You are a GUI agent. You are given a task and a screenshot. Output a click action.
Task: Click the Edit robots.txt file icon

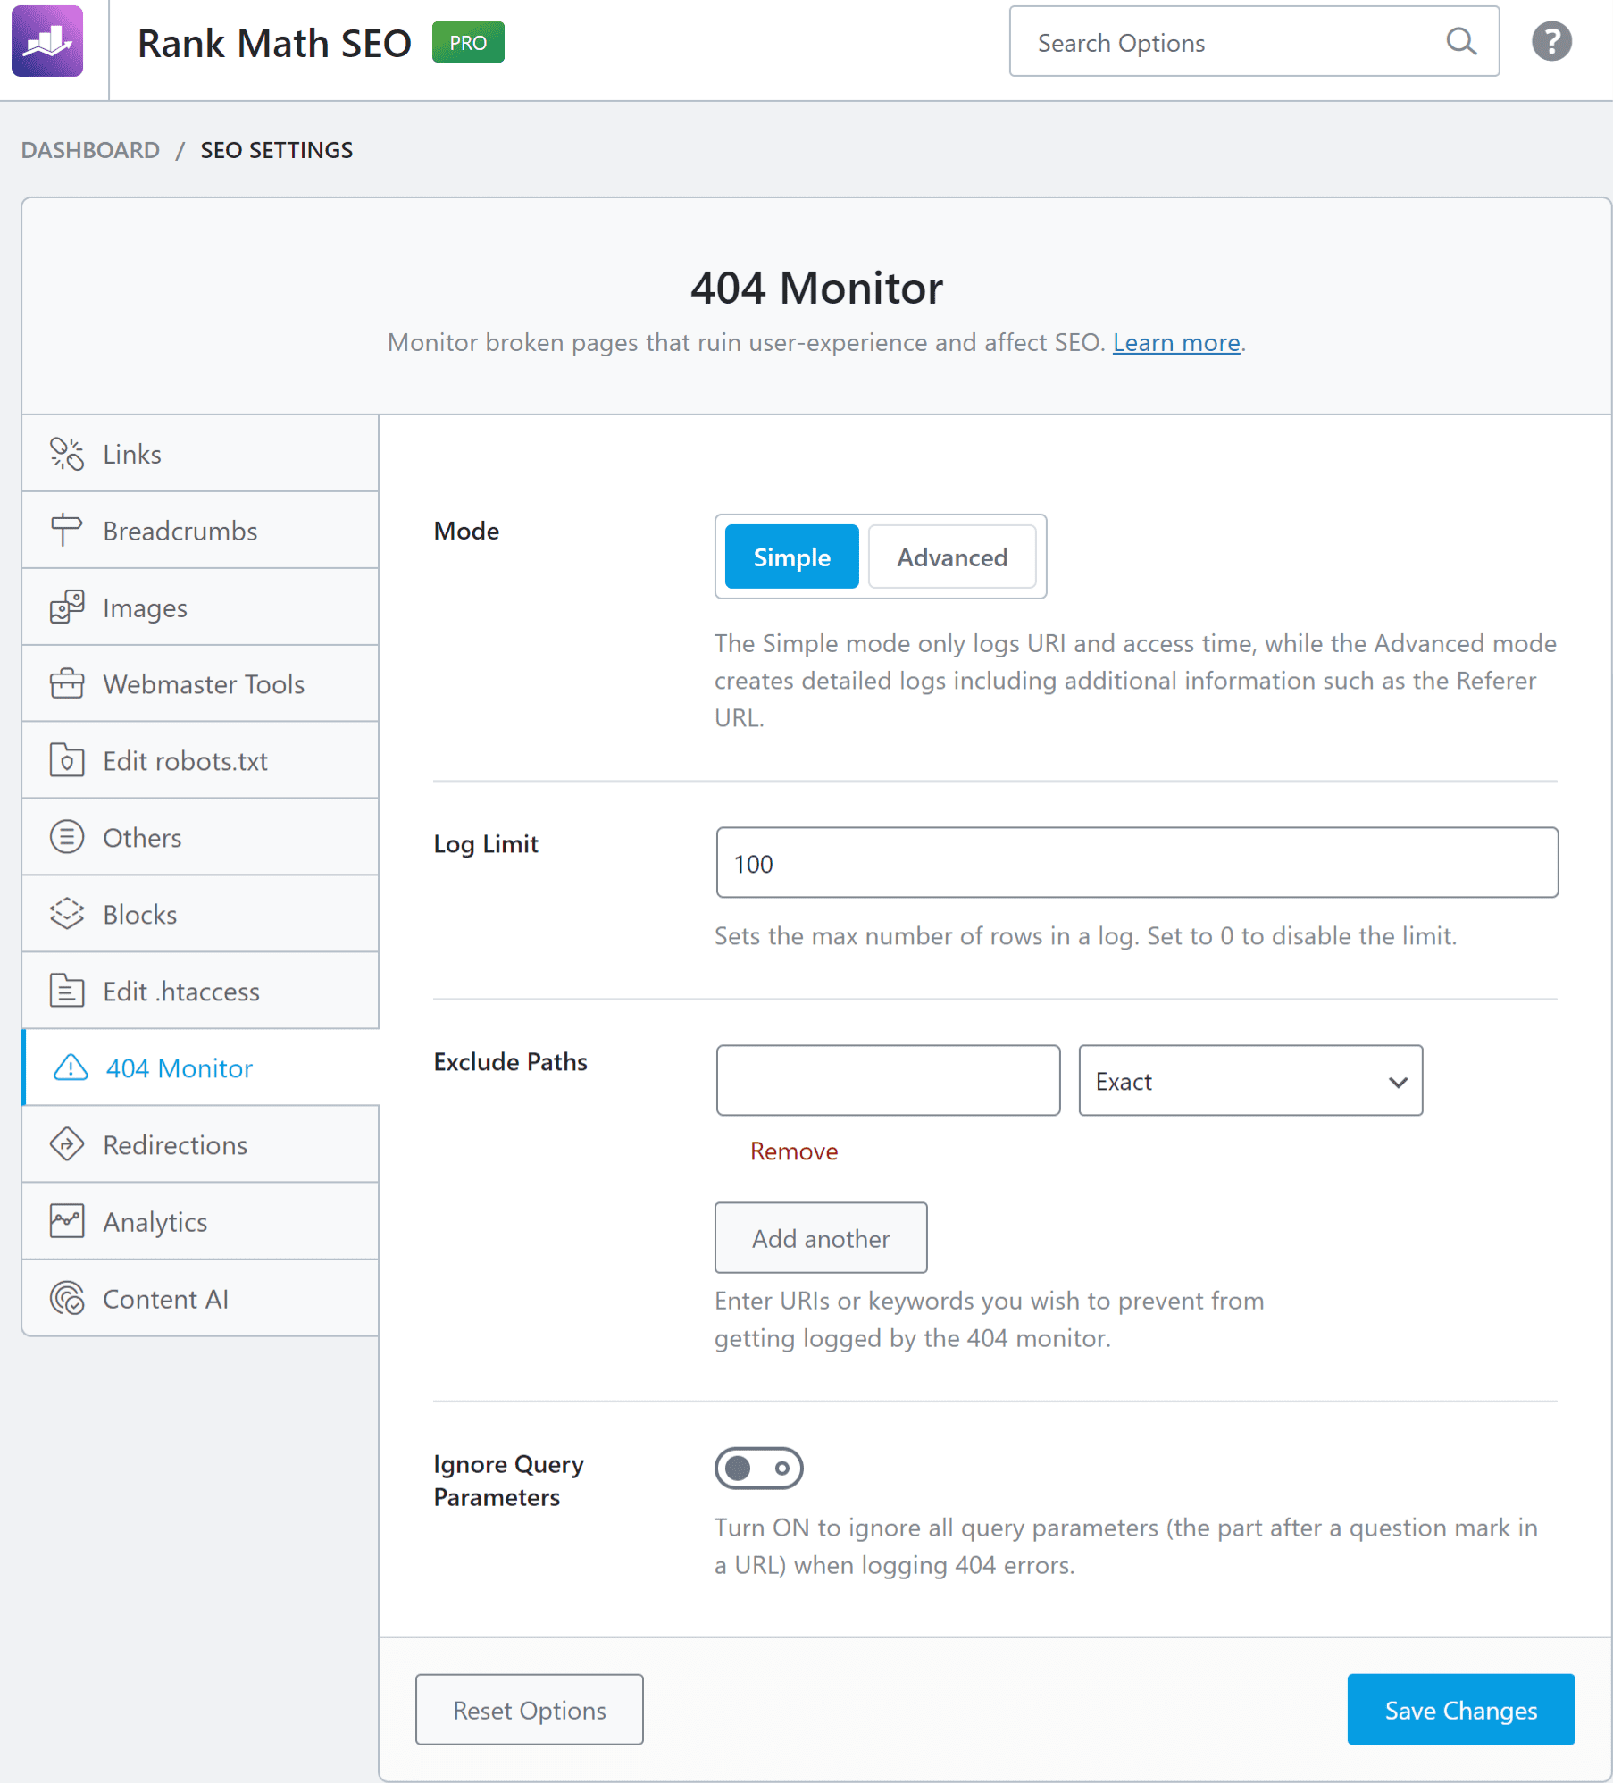pyautogui.click(x=66, y=761)
